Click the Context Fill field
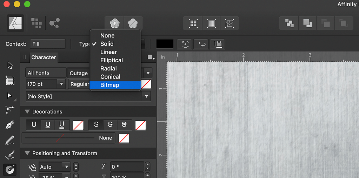 coord(48,44)
